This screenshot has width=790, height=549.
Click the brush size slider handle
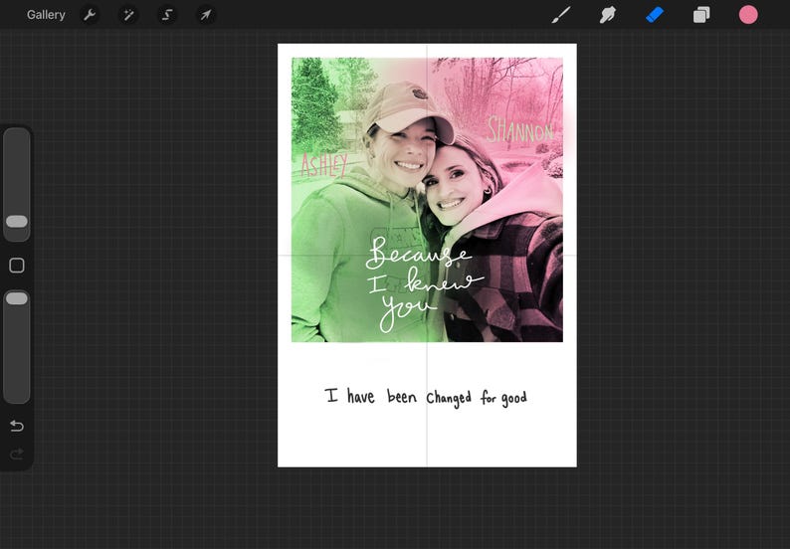coord(17,222)
